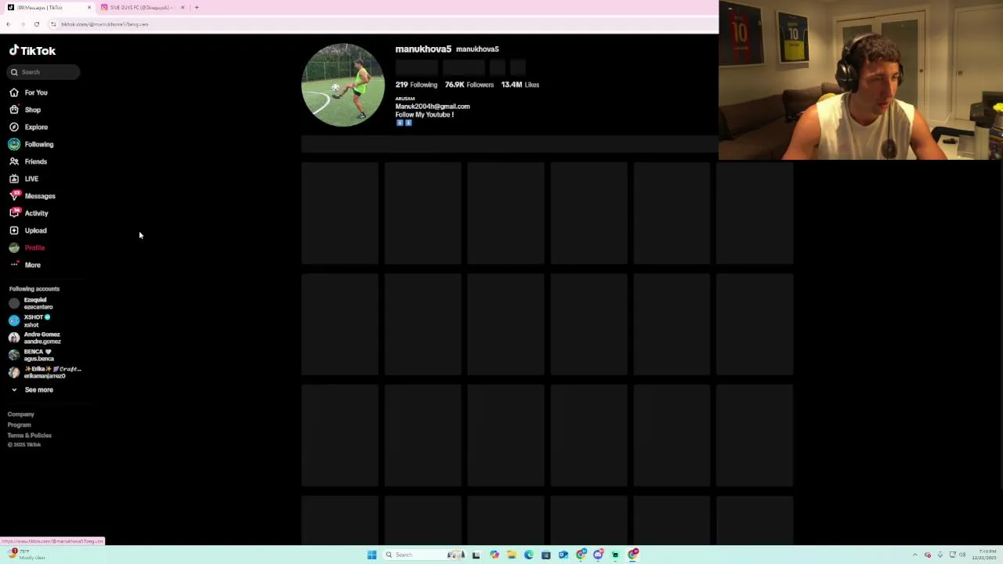Open Ezequiel ezecantero account
The height and width of the screenshot is (564, 1003).
coord(31,303)
